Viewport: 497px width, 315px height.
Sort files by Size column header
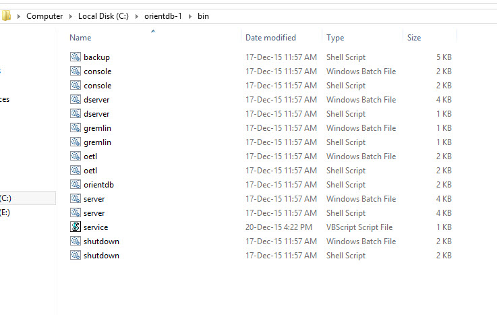[414, 38]
